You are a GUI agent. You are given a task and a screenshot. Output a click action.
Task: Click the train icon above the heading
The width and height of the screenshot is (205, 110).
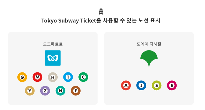(x=101, y=11)
